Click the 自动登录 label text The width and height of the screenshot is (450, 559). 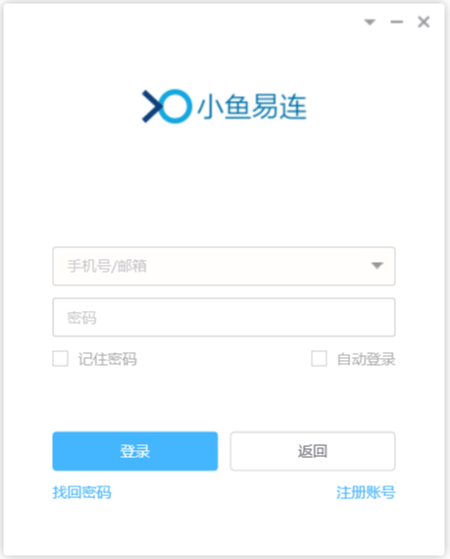click(367, 359)
